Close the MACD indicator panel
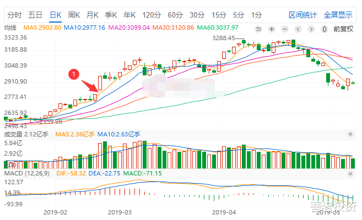The width and height of the screenshot is (362, 220). point(350,174)
